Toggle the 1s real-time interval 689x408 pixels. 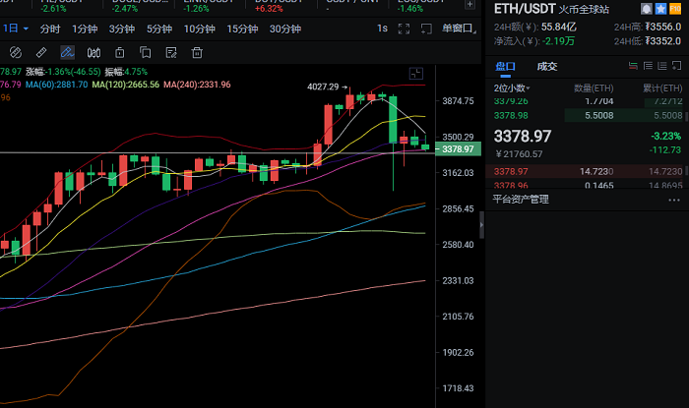[x=382, y=29]
